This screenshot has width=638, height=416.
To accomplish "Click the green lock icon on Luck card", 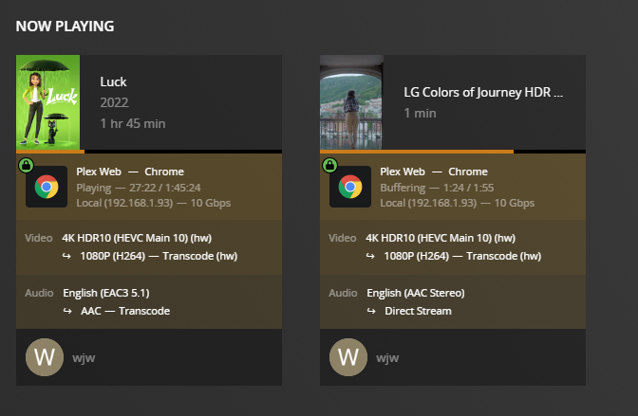I will coord(26,165).
